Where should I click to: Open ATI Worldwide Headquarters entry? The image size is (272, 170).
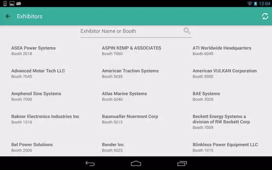point(222,51)
